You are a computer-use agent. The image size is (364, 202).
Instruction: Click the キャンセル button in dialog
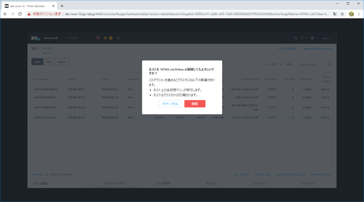click(x=170, y=104)
